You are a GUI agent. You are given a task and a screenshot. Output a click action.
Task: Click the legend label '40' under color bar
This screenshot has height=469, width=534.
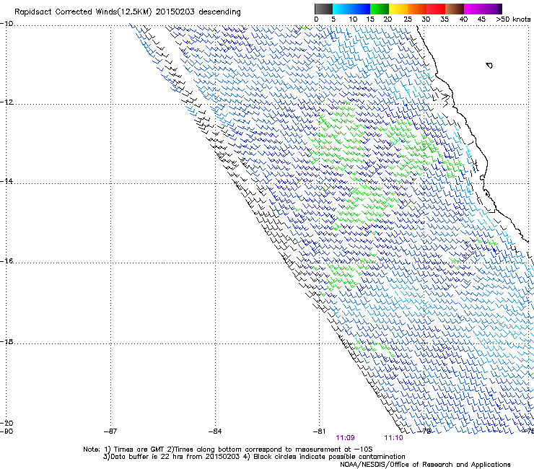point(463,19)
